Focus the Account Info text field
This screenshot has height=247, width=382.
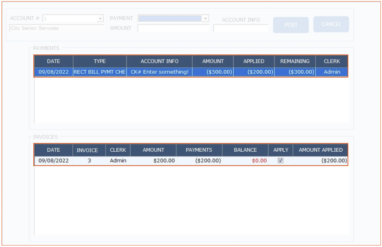point(240,28)
